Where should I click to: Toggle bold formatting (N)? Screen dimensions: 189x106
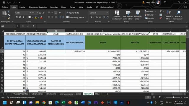coord(17,17)
